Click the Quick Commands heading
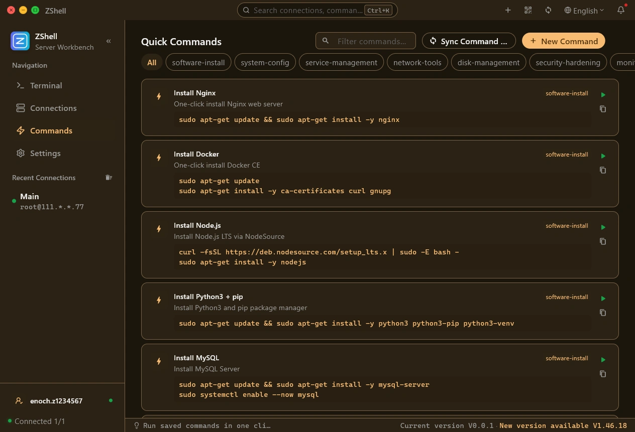Viewport: 635px width, 432px height. coord(181,42)
